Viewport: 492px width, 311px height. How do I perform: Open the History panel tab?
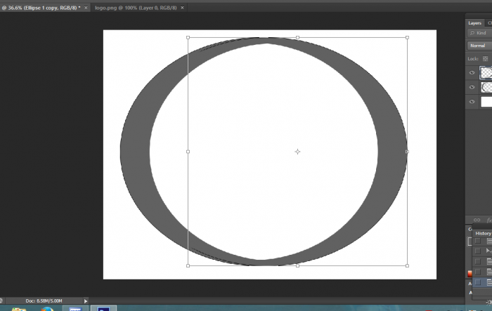(483, 233)
